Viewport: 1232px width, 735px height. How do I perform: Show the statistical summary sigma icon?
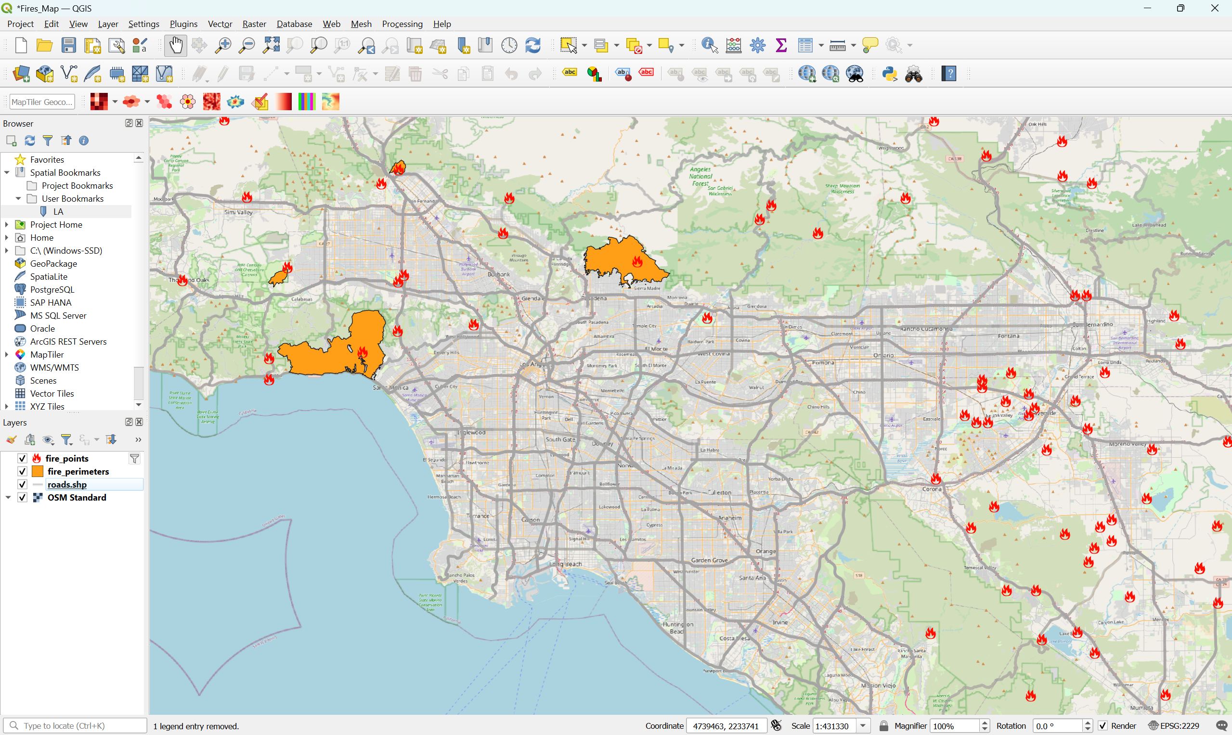(781, 45)
